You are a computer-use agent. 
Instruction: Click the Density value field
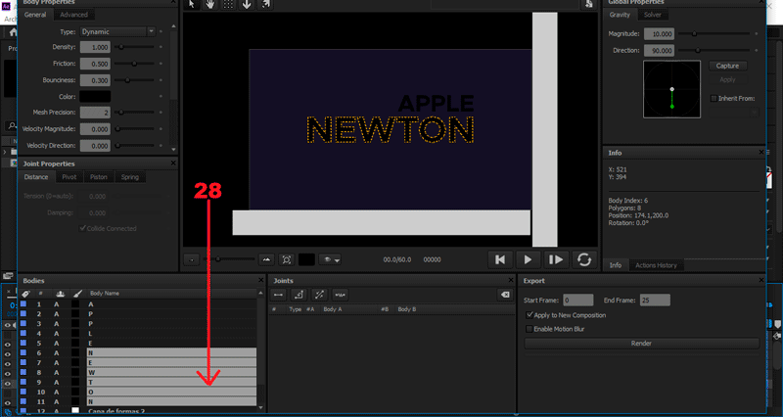coord(95,47)
